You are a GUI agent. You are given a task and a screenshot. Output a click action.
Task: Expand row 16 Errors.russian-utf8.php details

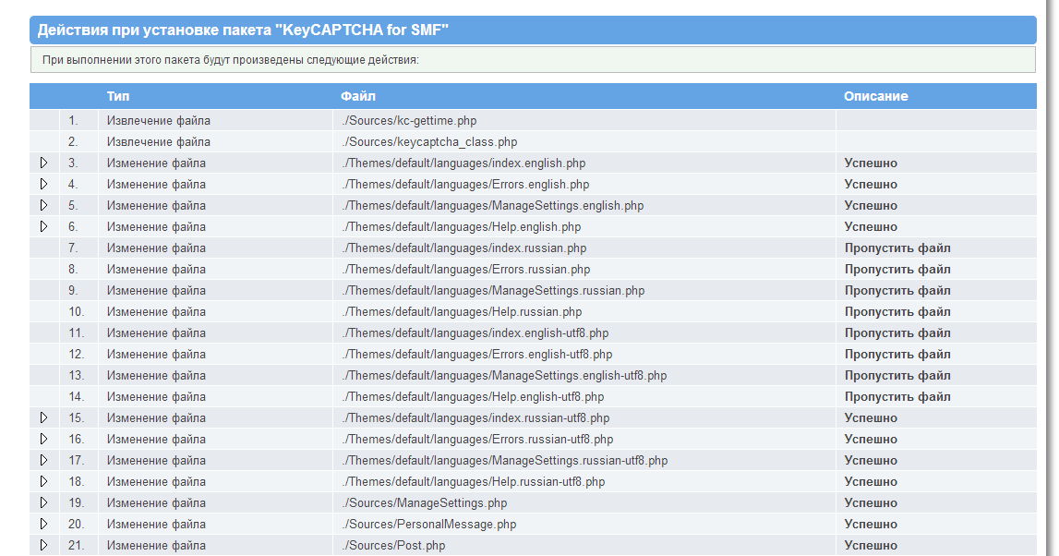pos(44,439)
